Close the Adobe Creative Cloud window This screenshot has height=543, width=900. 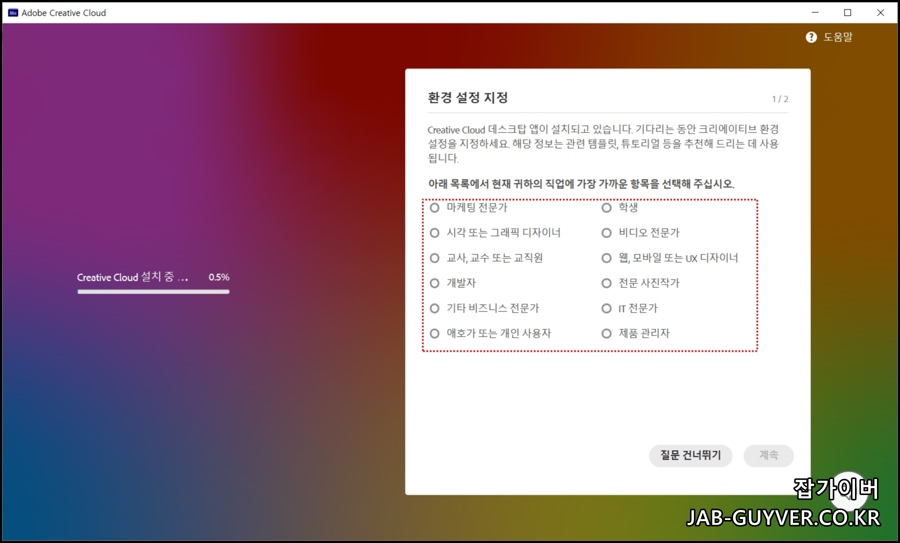880,12
